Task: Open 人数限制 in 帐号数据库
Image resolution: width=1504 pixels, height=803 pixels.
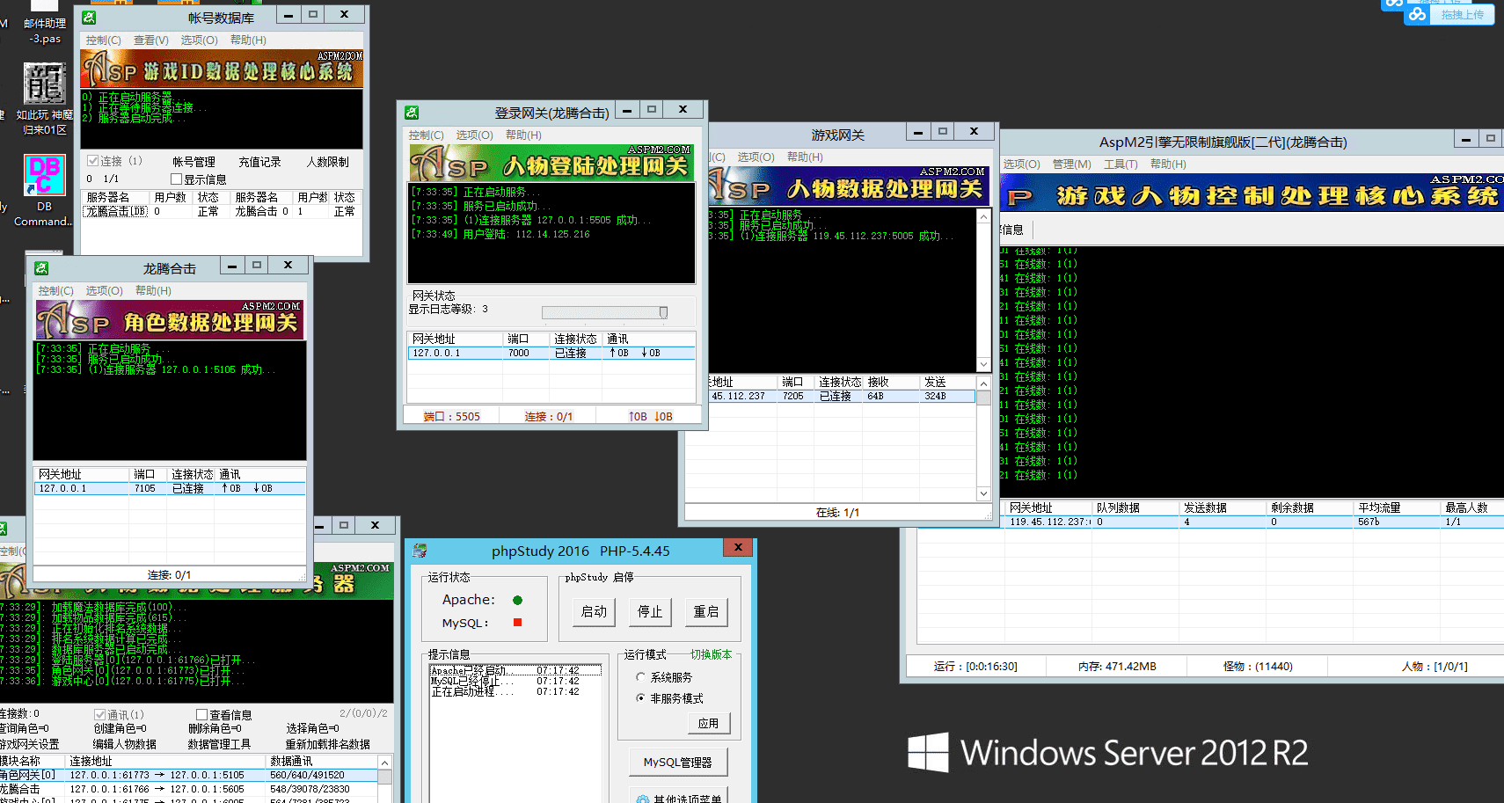Action: 327,162
